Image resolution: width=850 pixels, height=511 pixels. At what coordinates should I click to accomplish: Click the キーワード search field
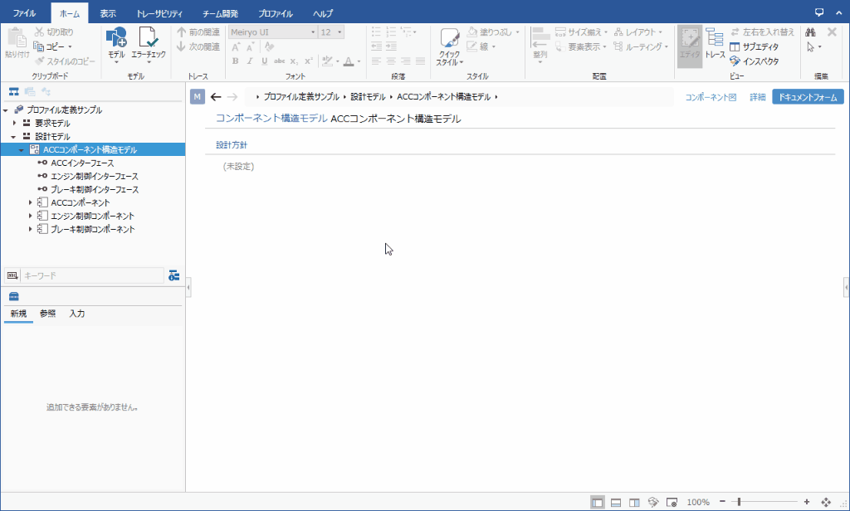91,275
